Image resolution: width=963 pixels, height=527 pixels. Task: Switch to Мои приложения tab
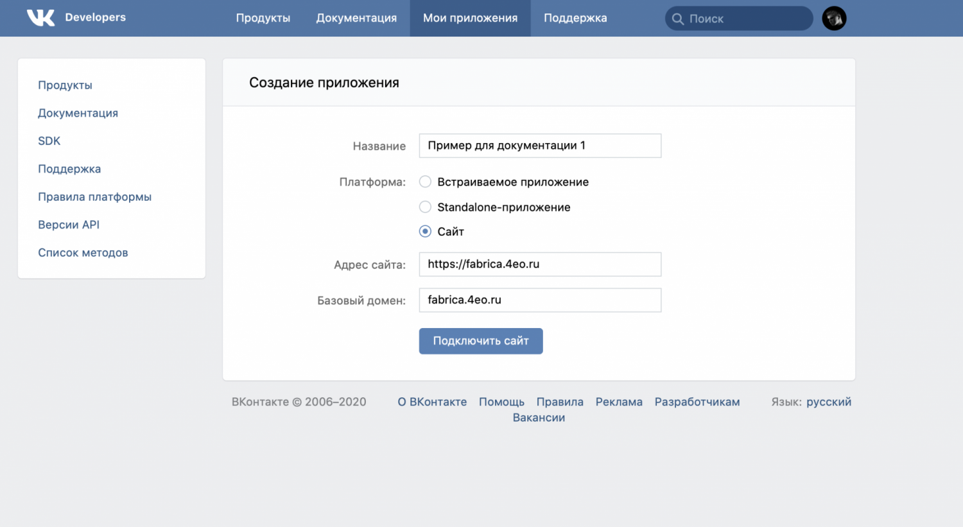point(470,18)
